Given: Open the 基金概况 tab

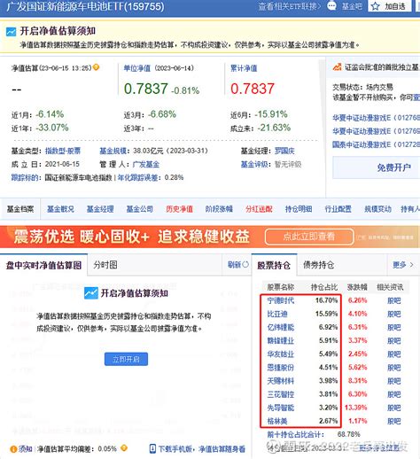Looking at the screenshot, I should (x=60, y=209).
